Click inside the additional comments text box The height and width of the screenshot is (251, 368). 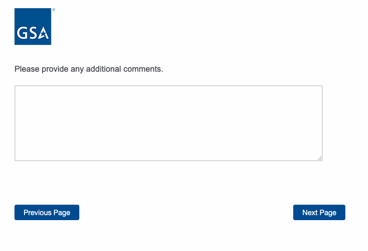click(168, 123)
